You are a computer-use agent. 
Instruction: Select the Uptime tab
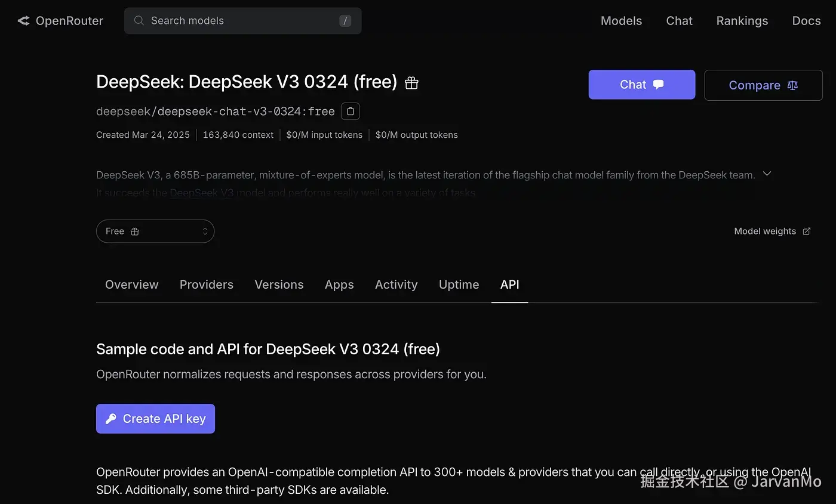(x=459, y=285)
